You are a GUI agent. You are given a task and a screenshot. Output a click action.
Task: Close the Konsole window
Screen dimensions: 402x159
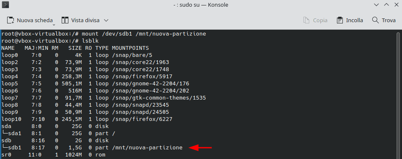(396, 5)
